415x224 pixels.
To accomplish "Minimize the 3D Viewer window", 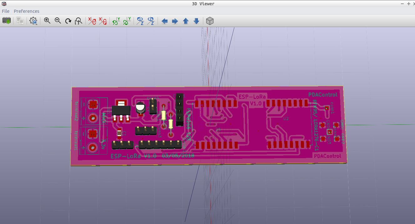I will click(x=403, y=3).
